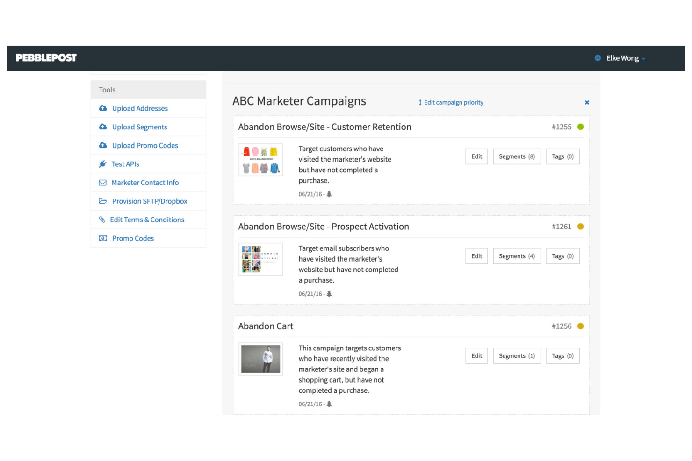Select the Tools section header
The width and height of the screenshot is (692, 461).
(107, 90)
